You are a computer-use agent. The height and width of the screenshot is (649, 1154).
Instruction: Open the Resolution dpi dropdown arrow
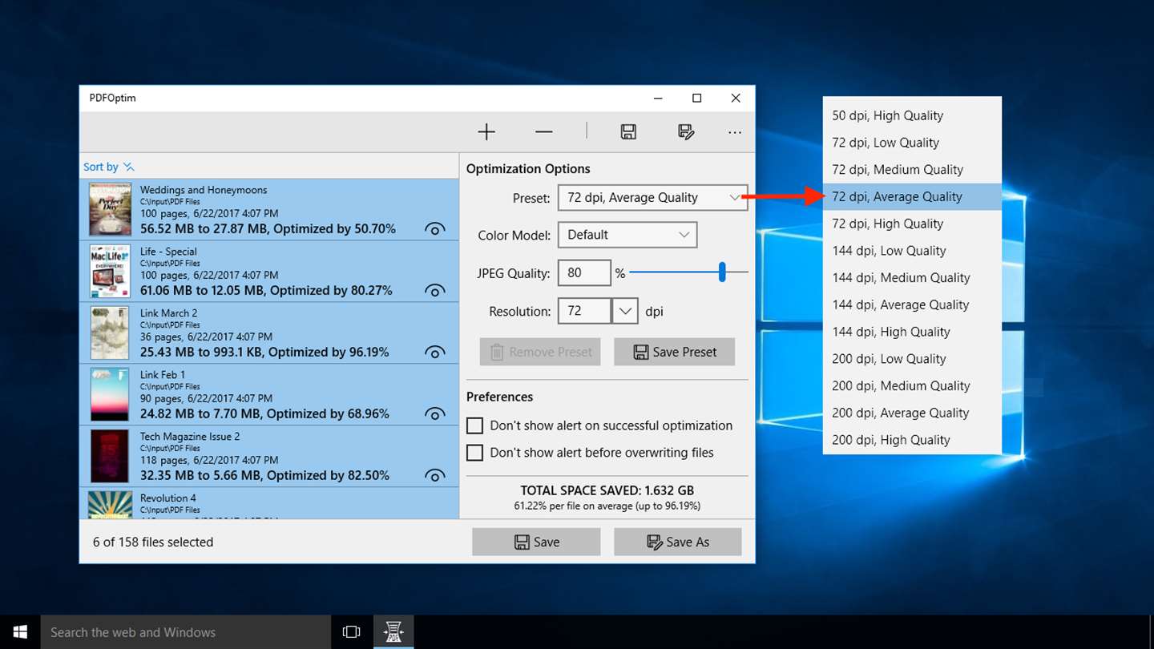tap(624, 311)
